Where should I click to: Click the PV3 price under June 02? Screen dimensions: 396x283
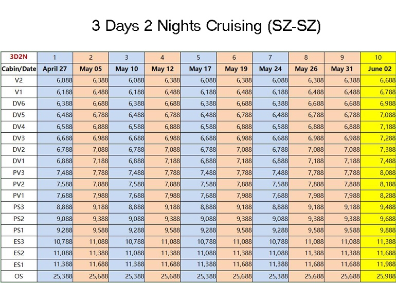point(378,172)
